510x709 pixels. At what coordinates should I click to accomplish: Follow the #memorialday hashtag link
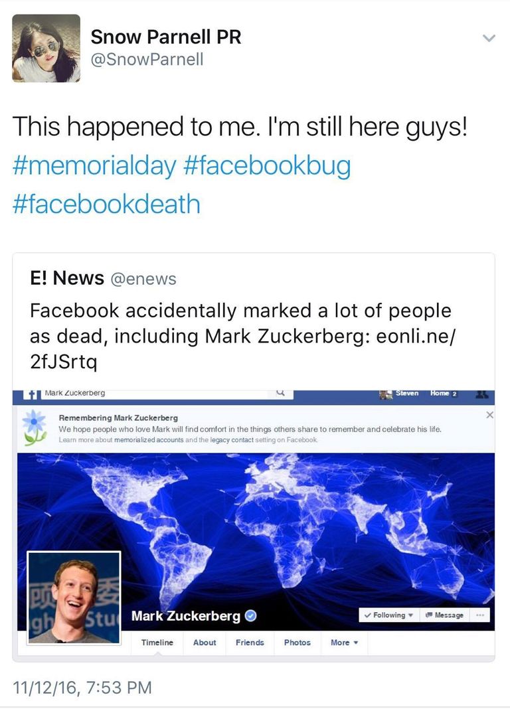(93, 165)
